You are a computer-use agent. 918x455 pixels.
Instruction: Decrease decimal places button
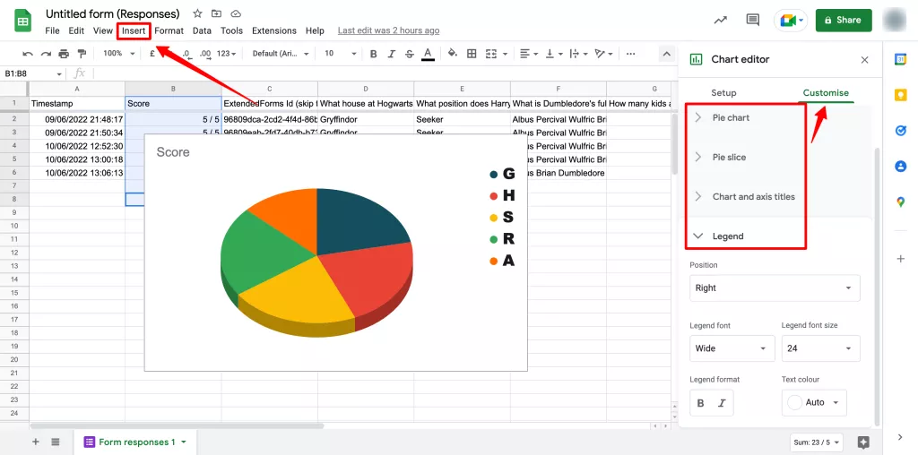(x=186, y=53)
